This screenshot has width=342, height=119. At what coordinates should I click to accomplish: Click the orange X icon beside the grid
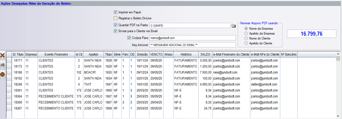tap(3, 56)
